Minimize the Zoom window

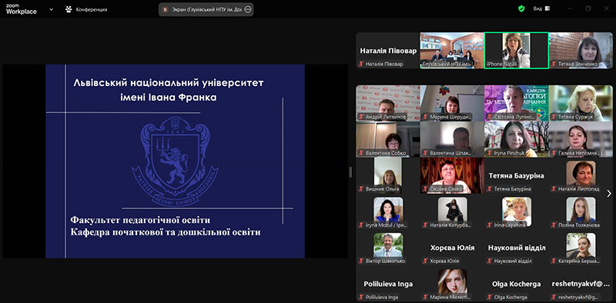pos(570,8)
